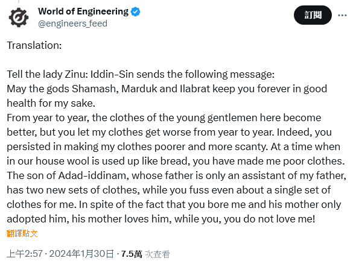Click the blue verified checkmark badge

(x=135, y=11)
